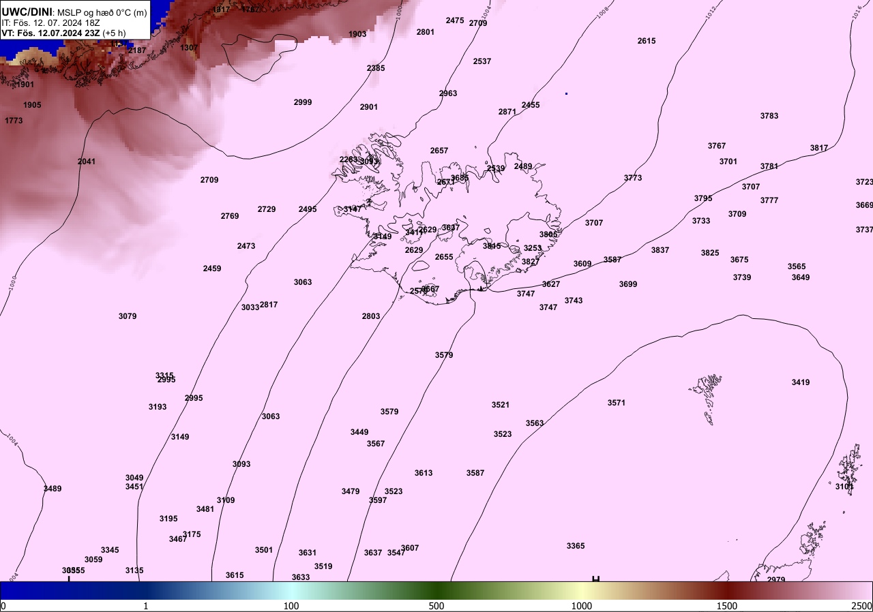Click the height value 2041 over Greenland
Viewport: 873px width, 612px height.
coord(87,162)
